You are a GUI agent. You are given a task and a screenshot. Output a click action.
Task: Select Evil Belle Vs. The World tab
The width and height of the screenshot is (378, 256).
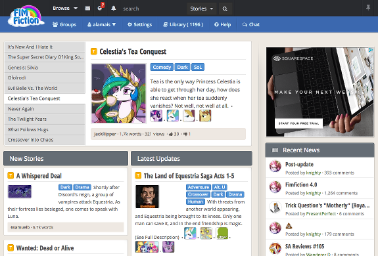[x=45, y=89]
